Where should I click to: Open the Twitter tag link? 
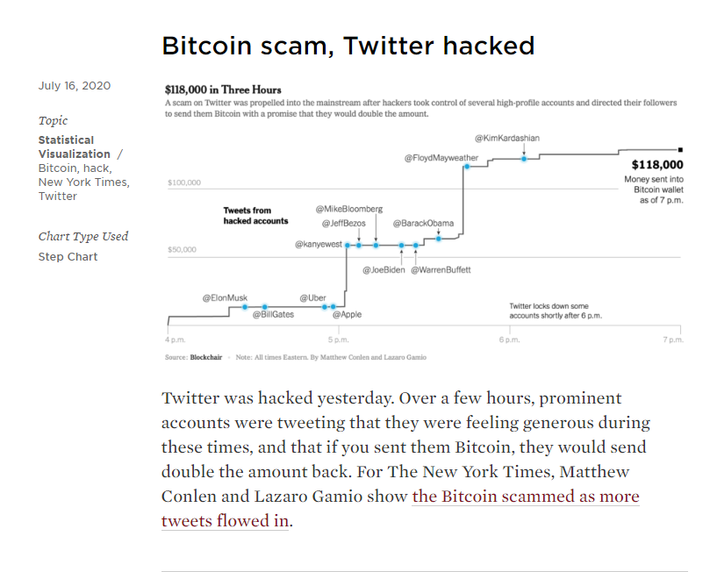pos(58,197)
